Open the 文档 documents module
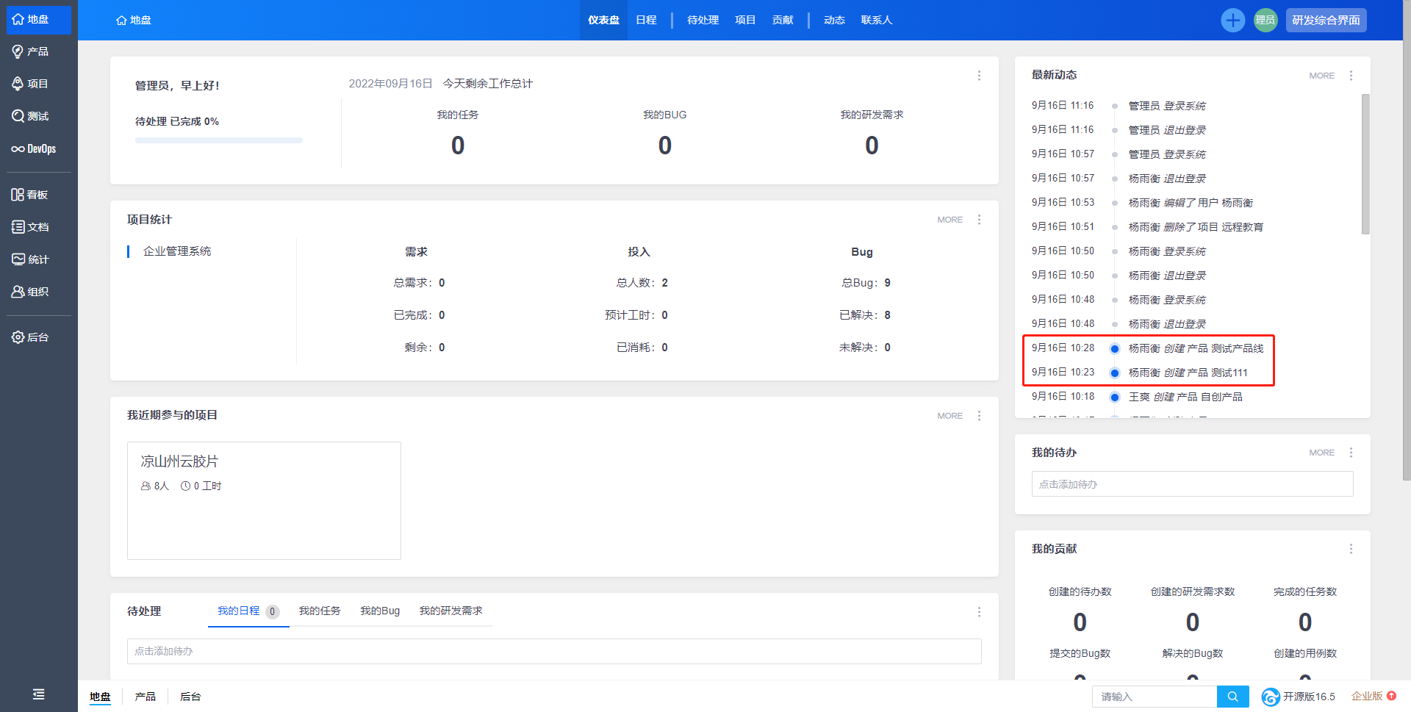 31,227
